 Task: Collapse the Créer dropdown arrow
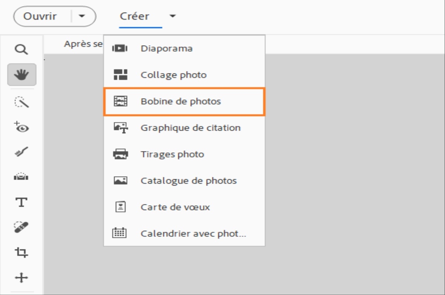[x=172, y=16]
